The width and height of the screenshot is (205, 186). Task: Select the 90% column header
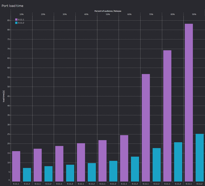[194, 14]
